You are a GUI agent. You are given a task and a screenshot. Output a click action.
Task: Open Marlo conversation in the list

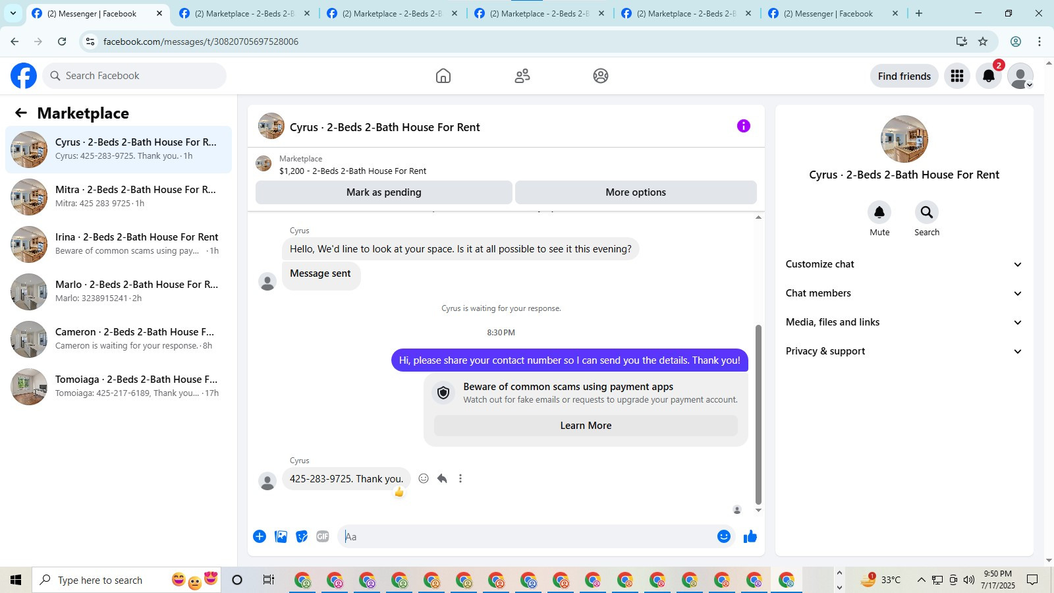(x=119, y=292)
